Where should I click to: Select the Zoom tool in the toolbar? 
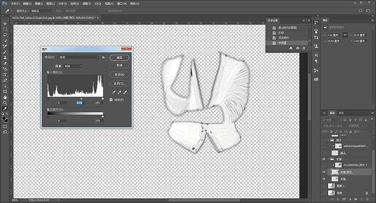tap(5, 103)
